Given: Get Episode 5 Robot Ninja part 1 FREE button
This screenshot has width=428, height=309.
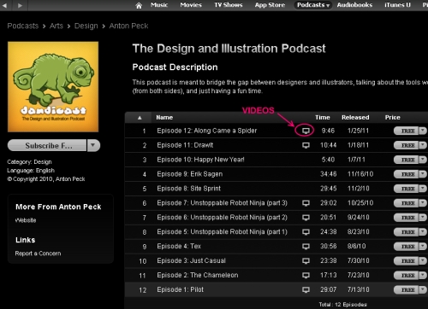Looking at the screenshot, I should (406, 232).
